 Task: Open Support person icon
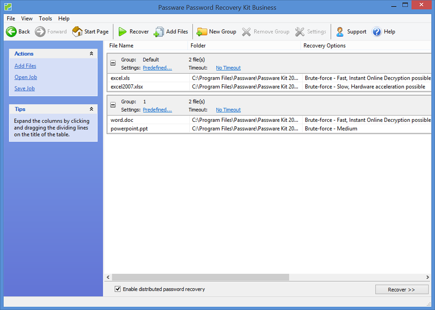pyautogui.click(x=340, y=32)
